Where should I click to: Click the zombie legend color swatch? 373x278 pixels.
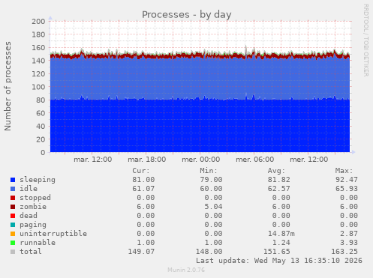pyautogui.click(x=13, y=207)
